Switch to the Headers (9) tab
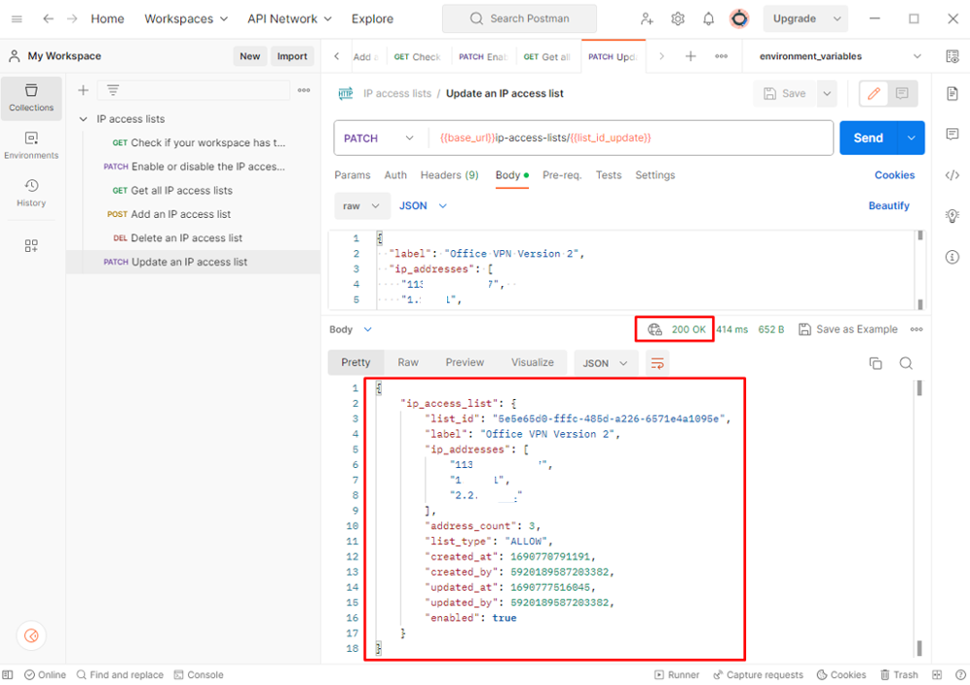 click(x=449, y=175)
